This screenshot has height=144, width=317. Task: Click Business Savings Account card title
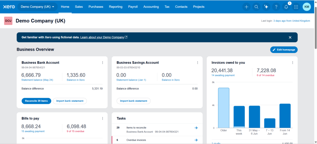click(138, 62)
